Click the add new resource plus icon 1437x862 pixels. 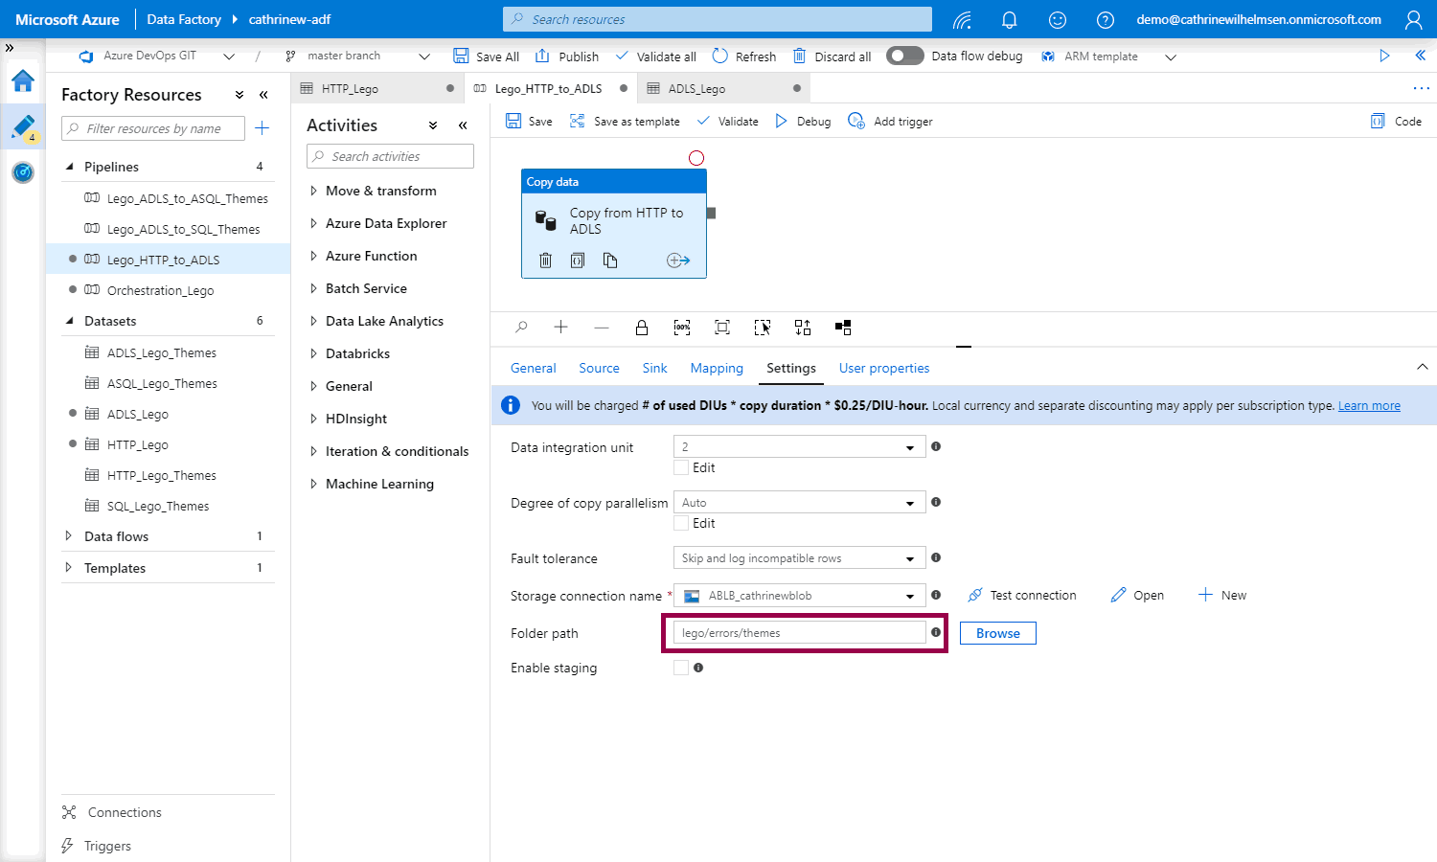coord(262,128)
